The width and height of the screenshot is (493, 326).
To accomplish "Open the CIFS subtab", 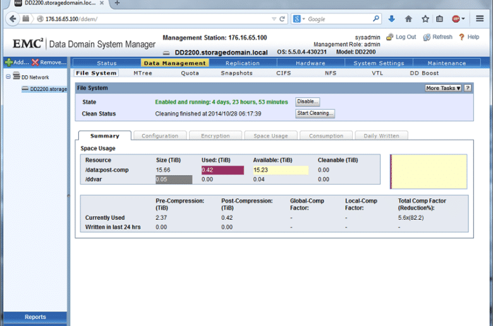I will (284, 73).
